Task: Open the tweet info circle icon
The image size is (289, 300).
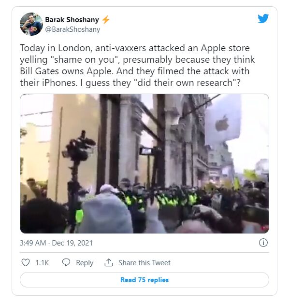Action: coord(263,243)
